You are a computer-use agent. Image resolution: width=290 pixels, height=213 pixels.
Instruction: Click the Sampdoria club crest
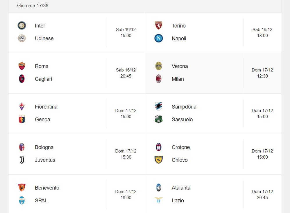click(x=158, y=106)
